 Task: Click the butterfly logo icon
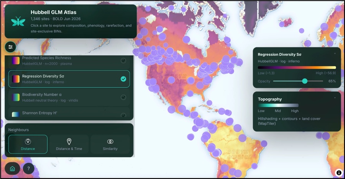point(18,21)
